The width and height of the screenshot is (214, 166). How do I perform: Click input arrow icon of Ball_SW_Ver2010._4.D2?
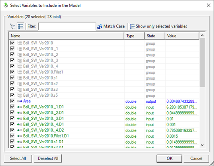tap(19, 130)
